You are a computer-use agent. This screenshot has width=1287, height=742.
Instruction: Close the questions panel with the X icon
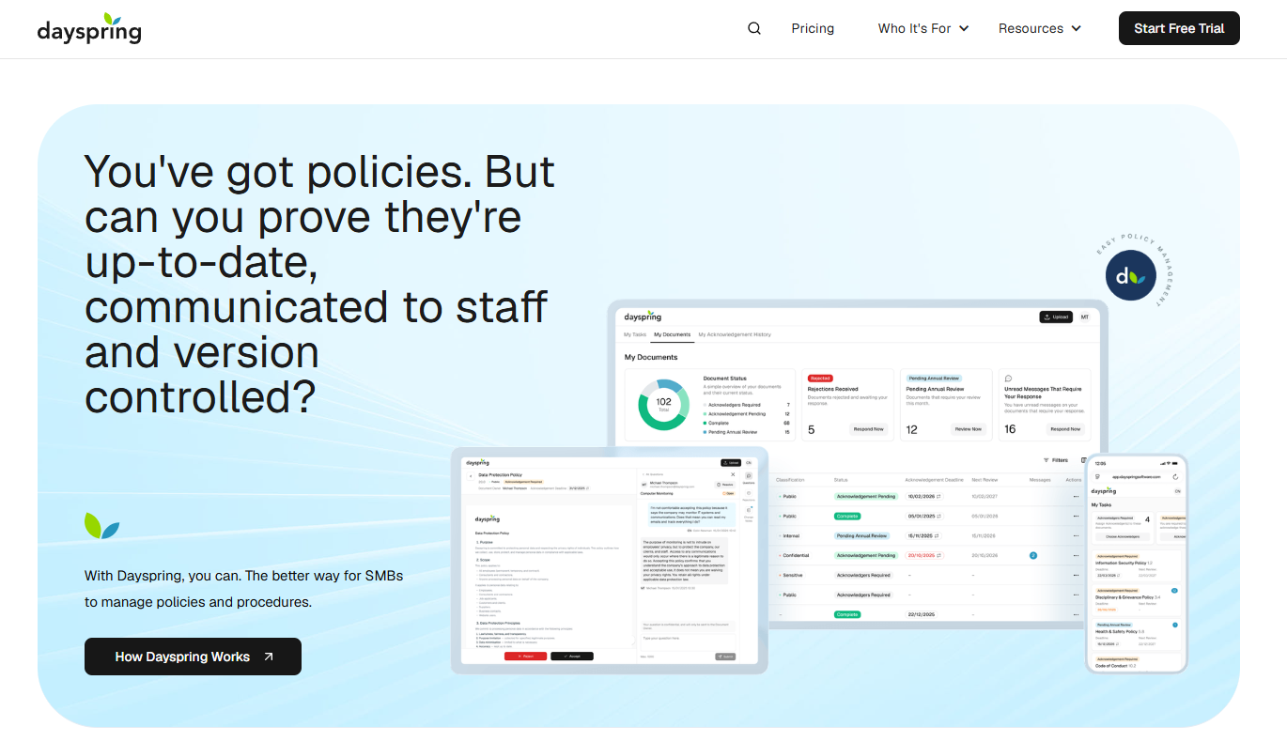(733, 474)
